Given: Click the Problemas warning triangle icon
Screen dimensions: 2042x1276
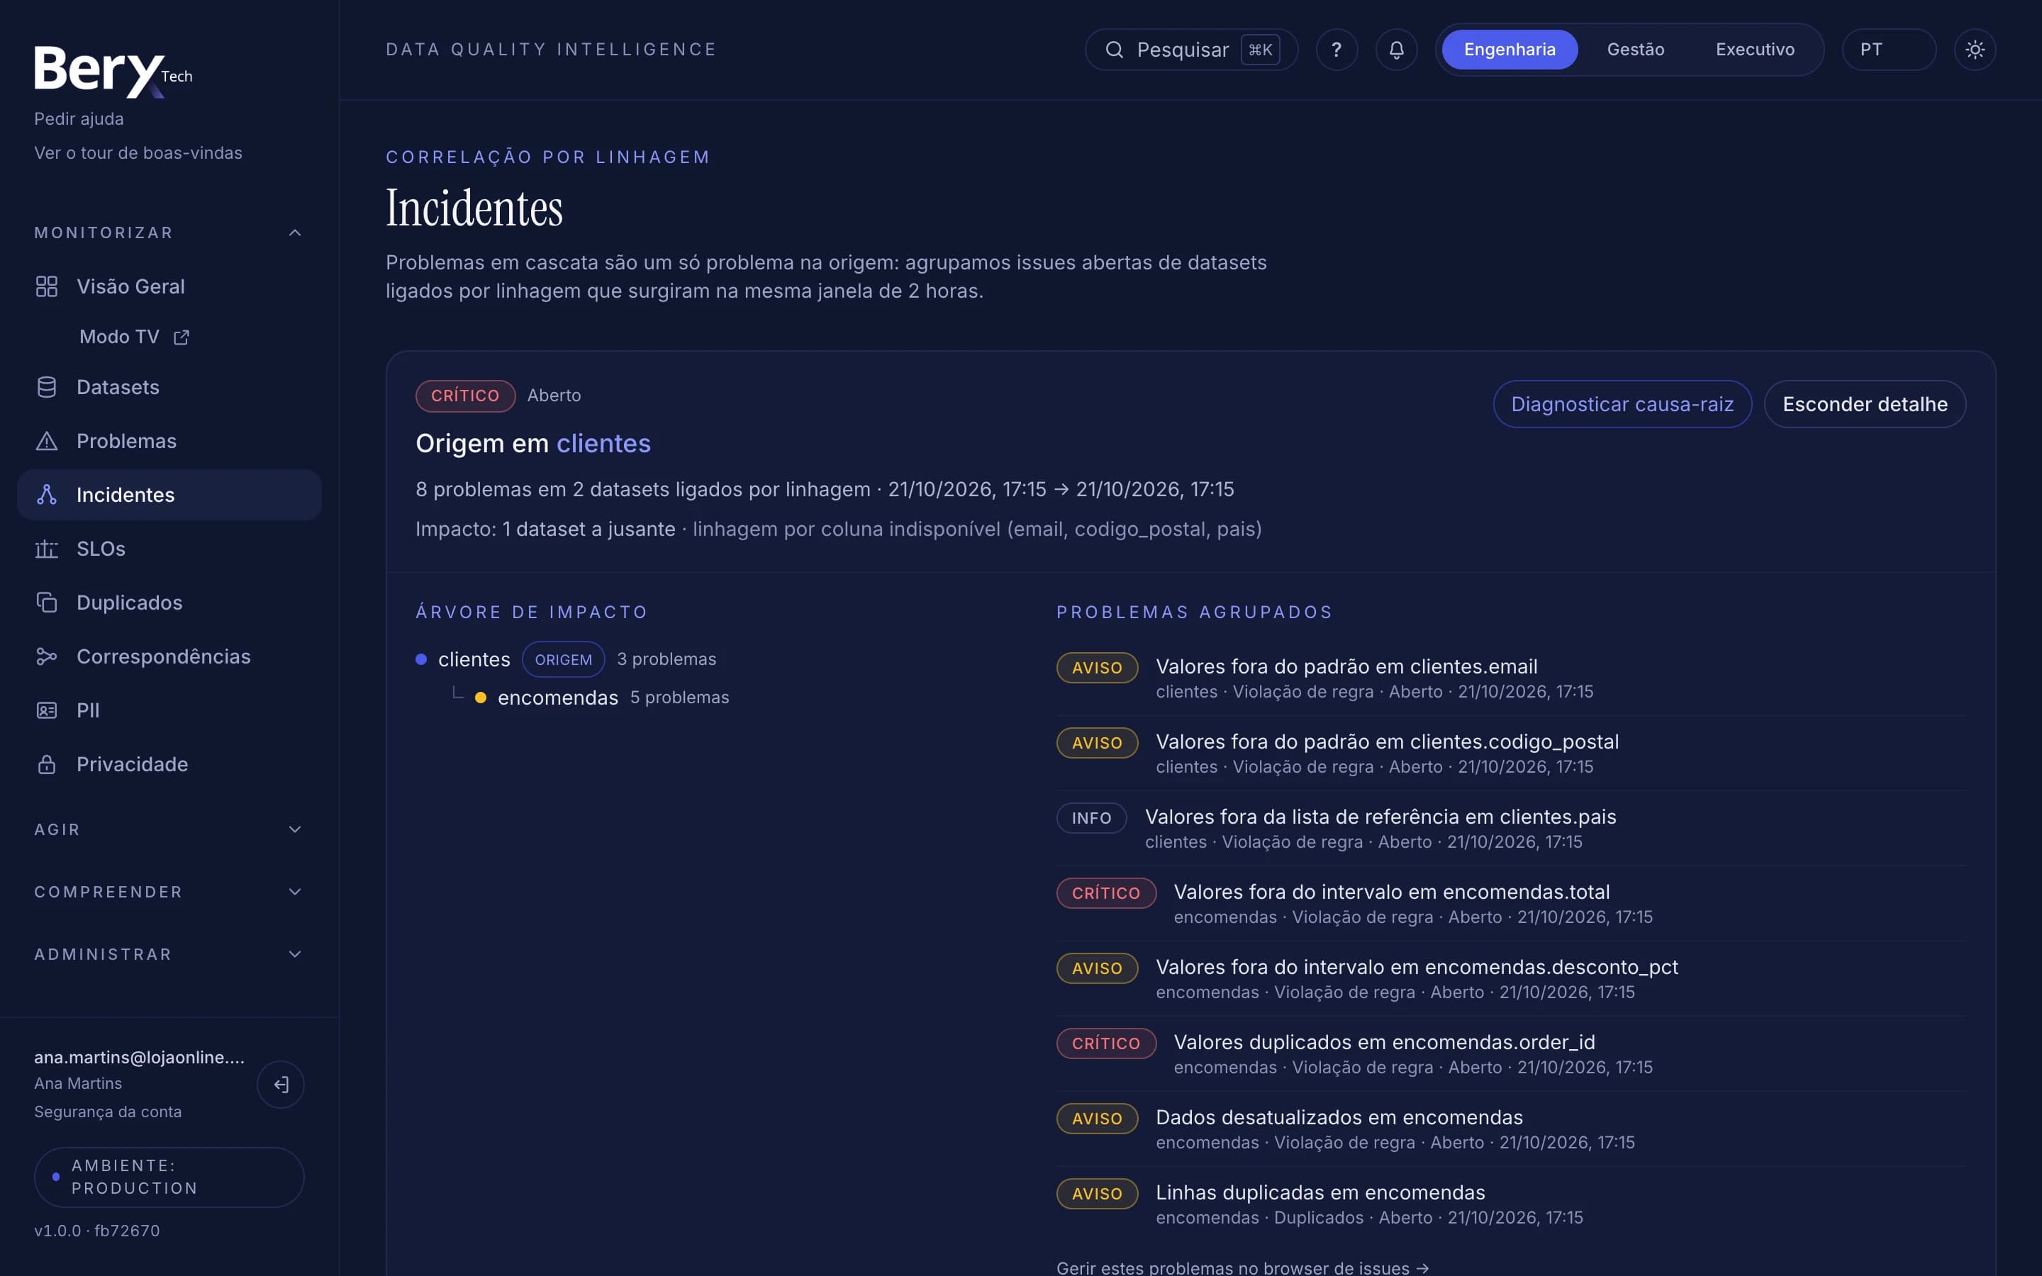Looking at the screenshot, I should [x=46, y=442].
